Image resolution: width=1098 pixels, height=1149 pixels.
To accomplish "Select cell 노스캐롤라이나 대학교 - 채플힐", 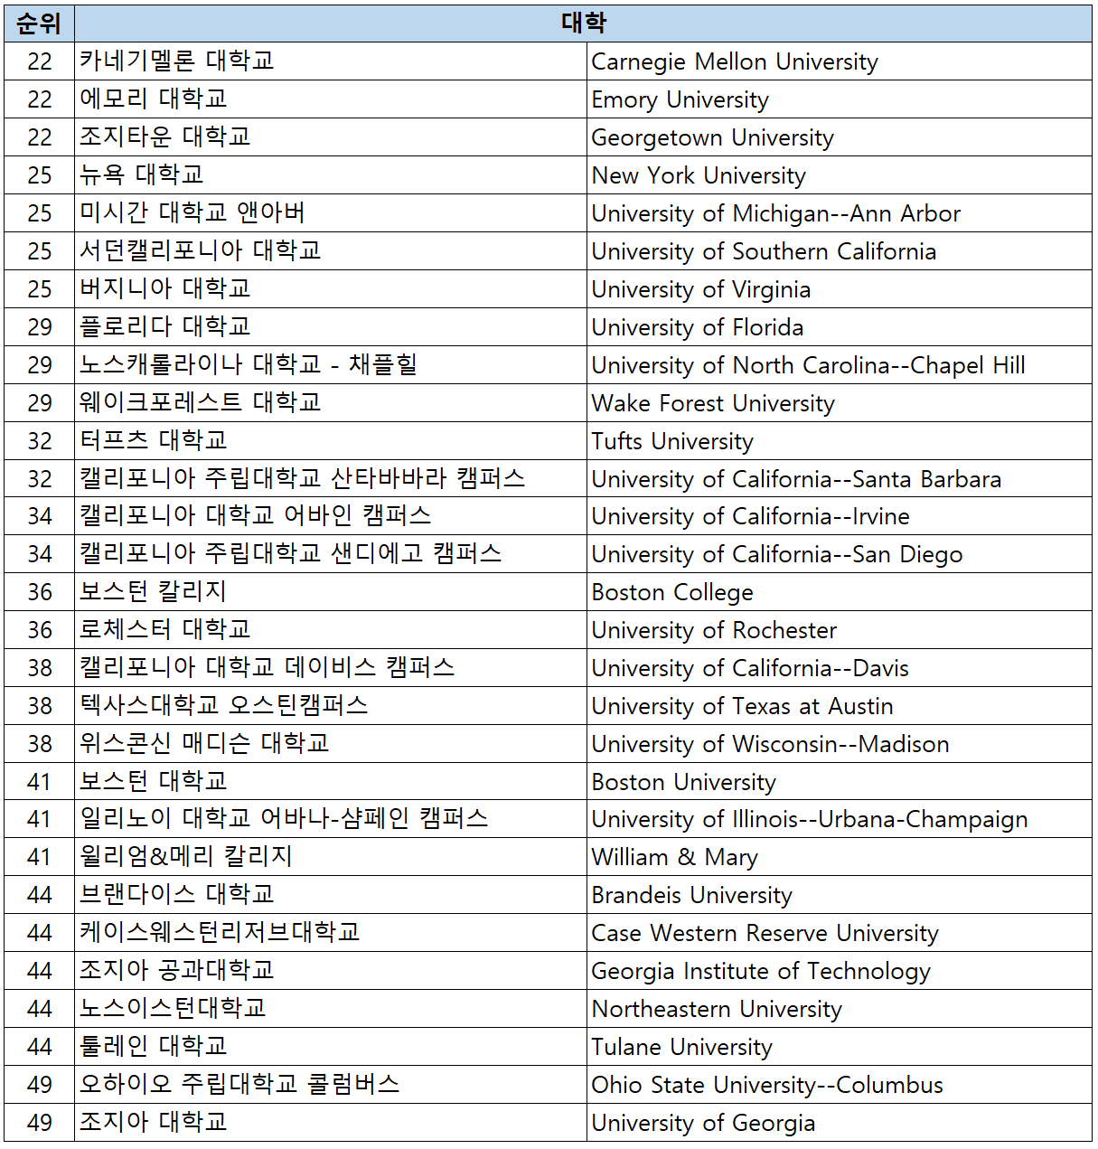I will click(331, 365).
